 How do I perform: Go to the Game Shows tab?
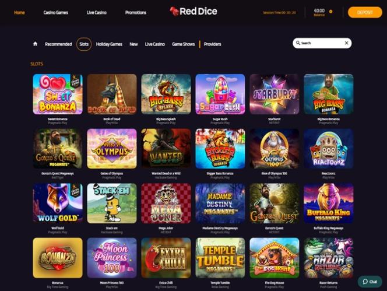click(x=183, y=44)
